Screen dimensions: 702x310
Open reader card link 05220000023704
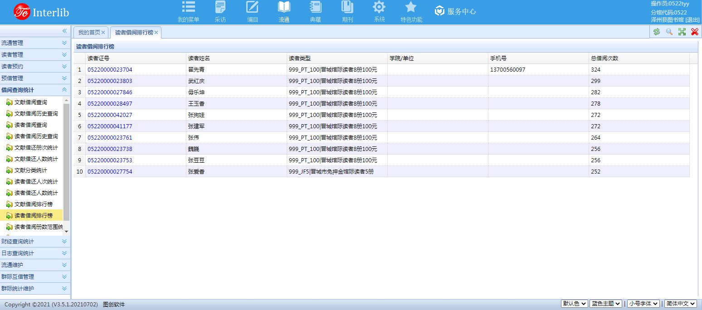click(x=110, y=69)
